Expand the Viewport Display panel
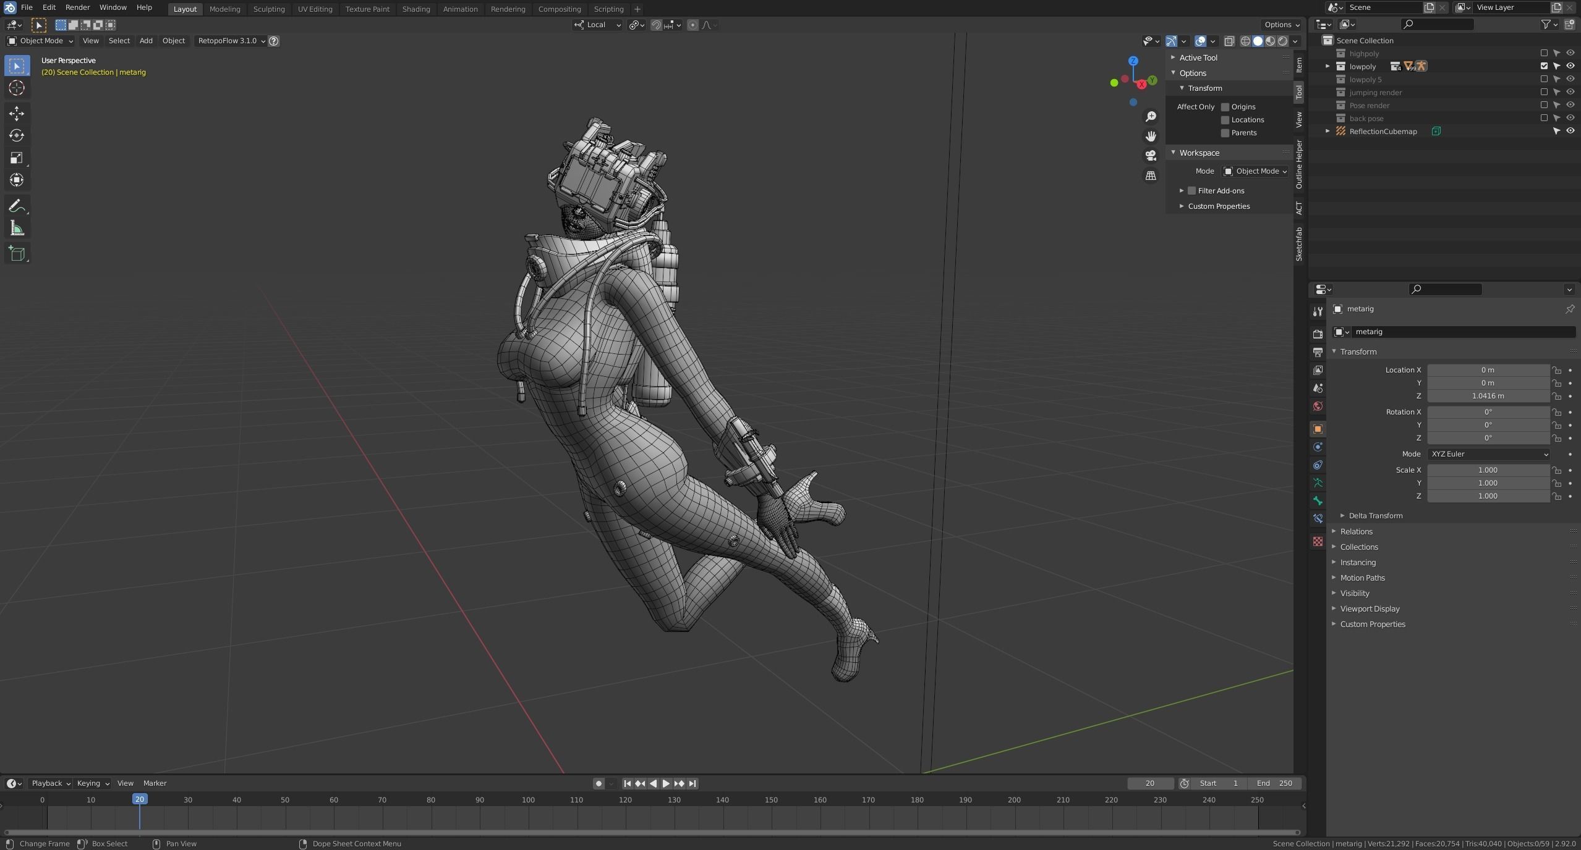This screenshot has width=1581, height=850. [1369, 608]
